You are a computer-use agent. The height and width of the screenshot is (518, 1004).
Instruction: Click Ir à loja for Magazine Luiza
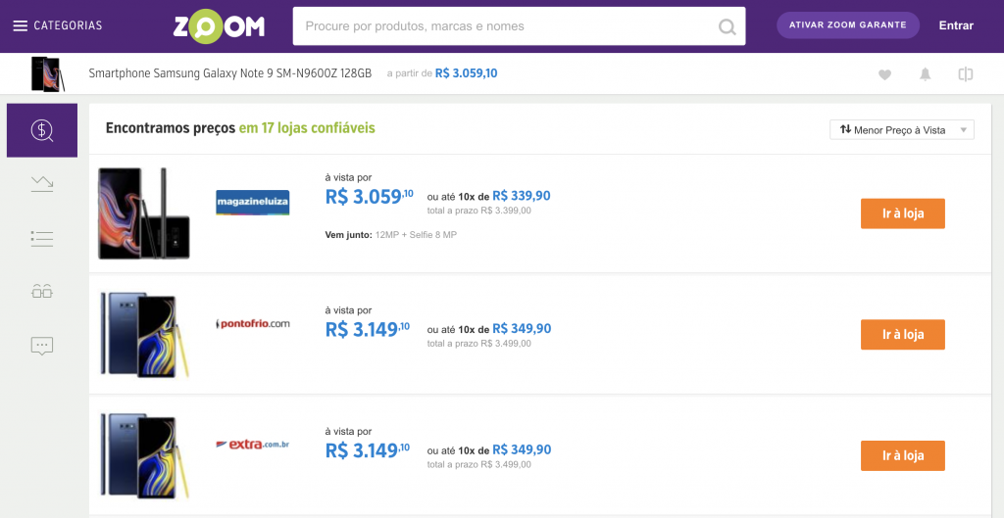902,213
